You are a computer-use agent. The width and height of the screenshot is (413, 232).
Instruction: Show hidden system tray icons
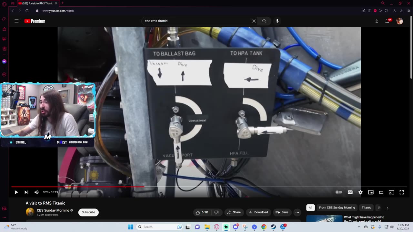(359, 227)
